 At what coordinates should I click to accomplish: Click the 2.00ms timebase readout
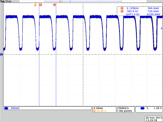pos(98,108)
